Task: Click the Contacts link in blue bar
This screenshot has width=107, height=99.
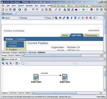Action: 21,39
